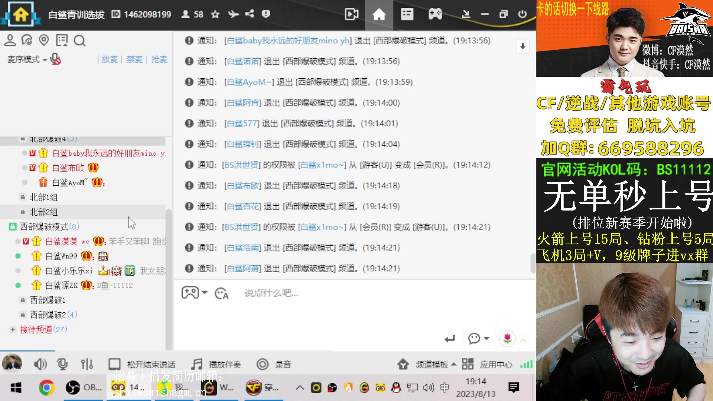Select user 白鲨布欧 in channel tree
This screenshot has height=401, width=713.
(68, 168)
